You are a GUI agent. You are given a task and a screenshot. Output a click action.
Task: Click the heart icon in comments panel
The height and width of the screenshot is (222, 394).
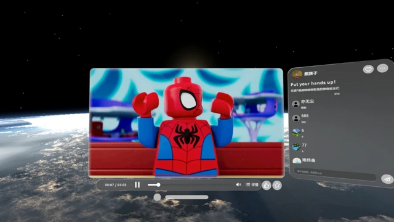[x=368, y=69]
